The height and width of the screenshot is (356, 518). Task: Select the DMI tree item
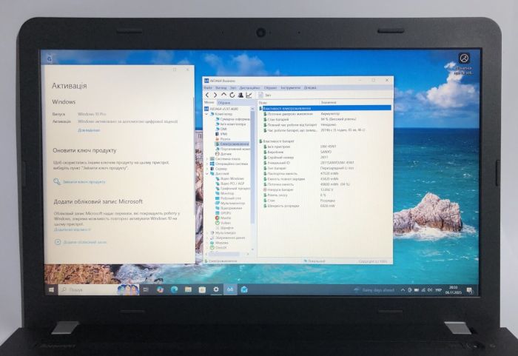[221, 130]
